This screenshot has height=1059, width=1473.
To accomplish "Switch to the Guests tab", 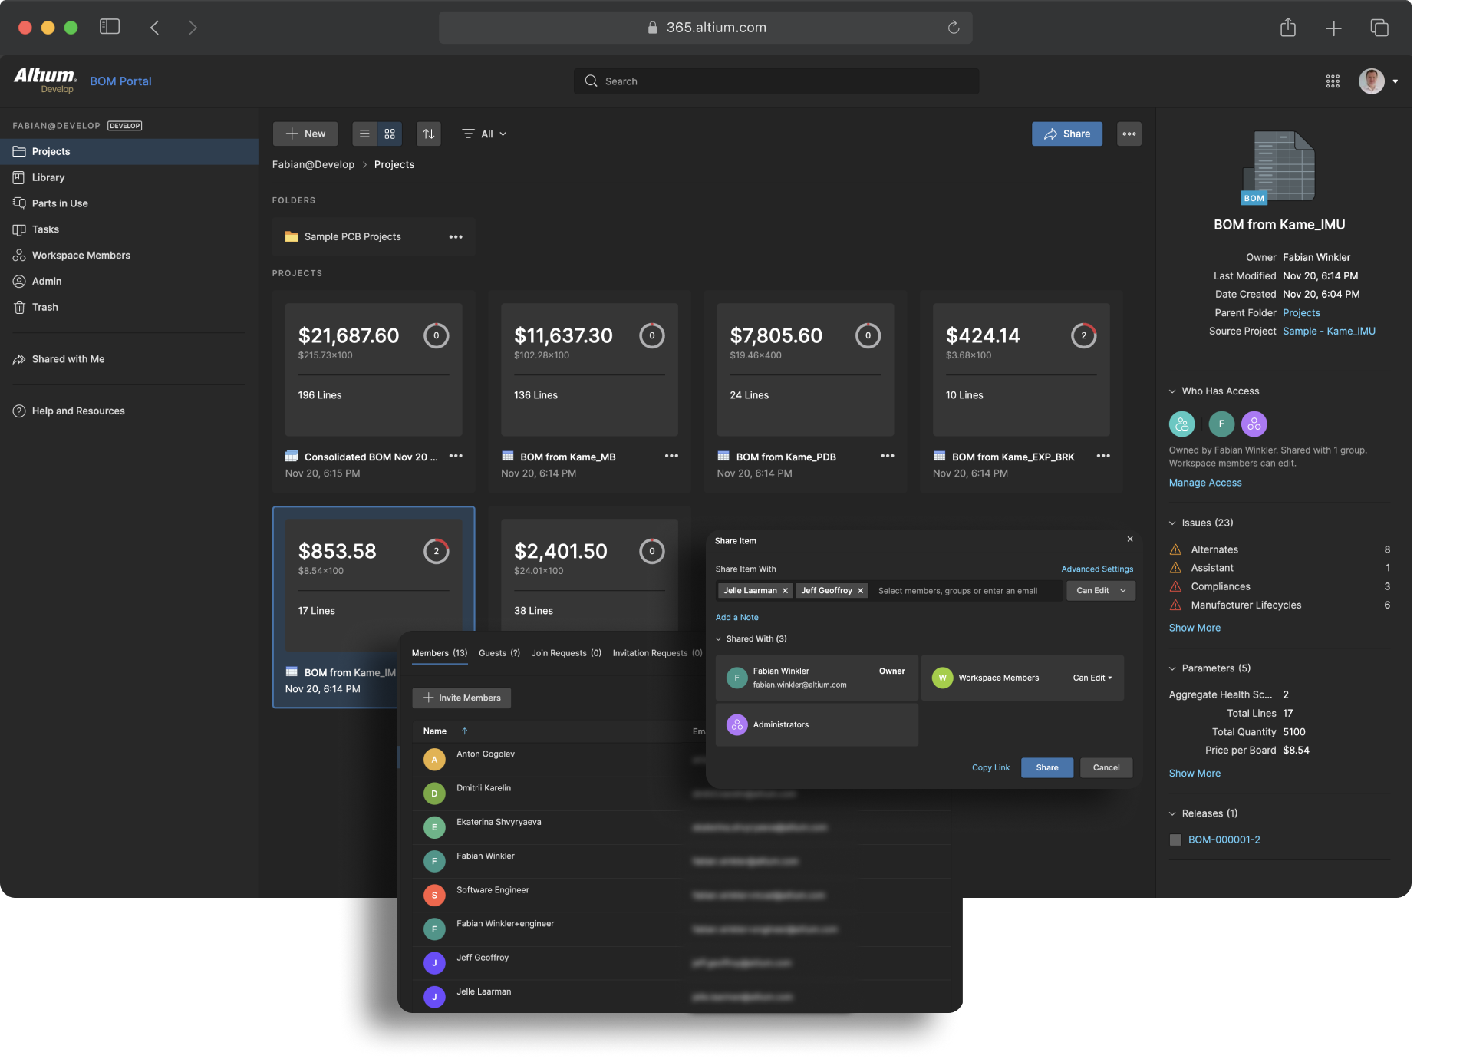I will pyautogui.click(x=499, y=653).
